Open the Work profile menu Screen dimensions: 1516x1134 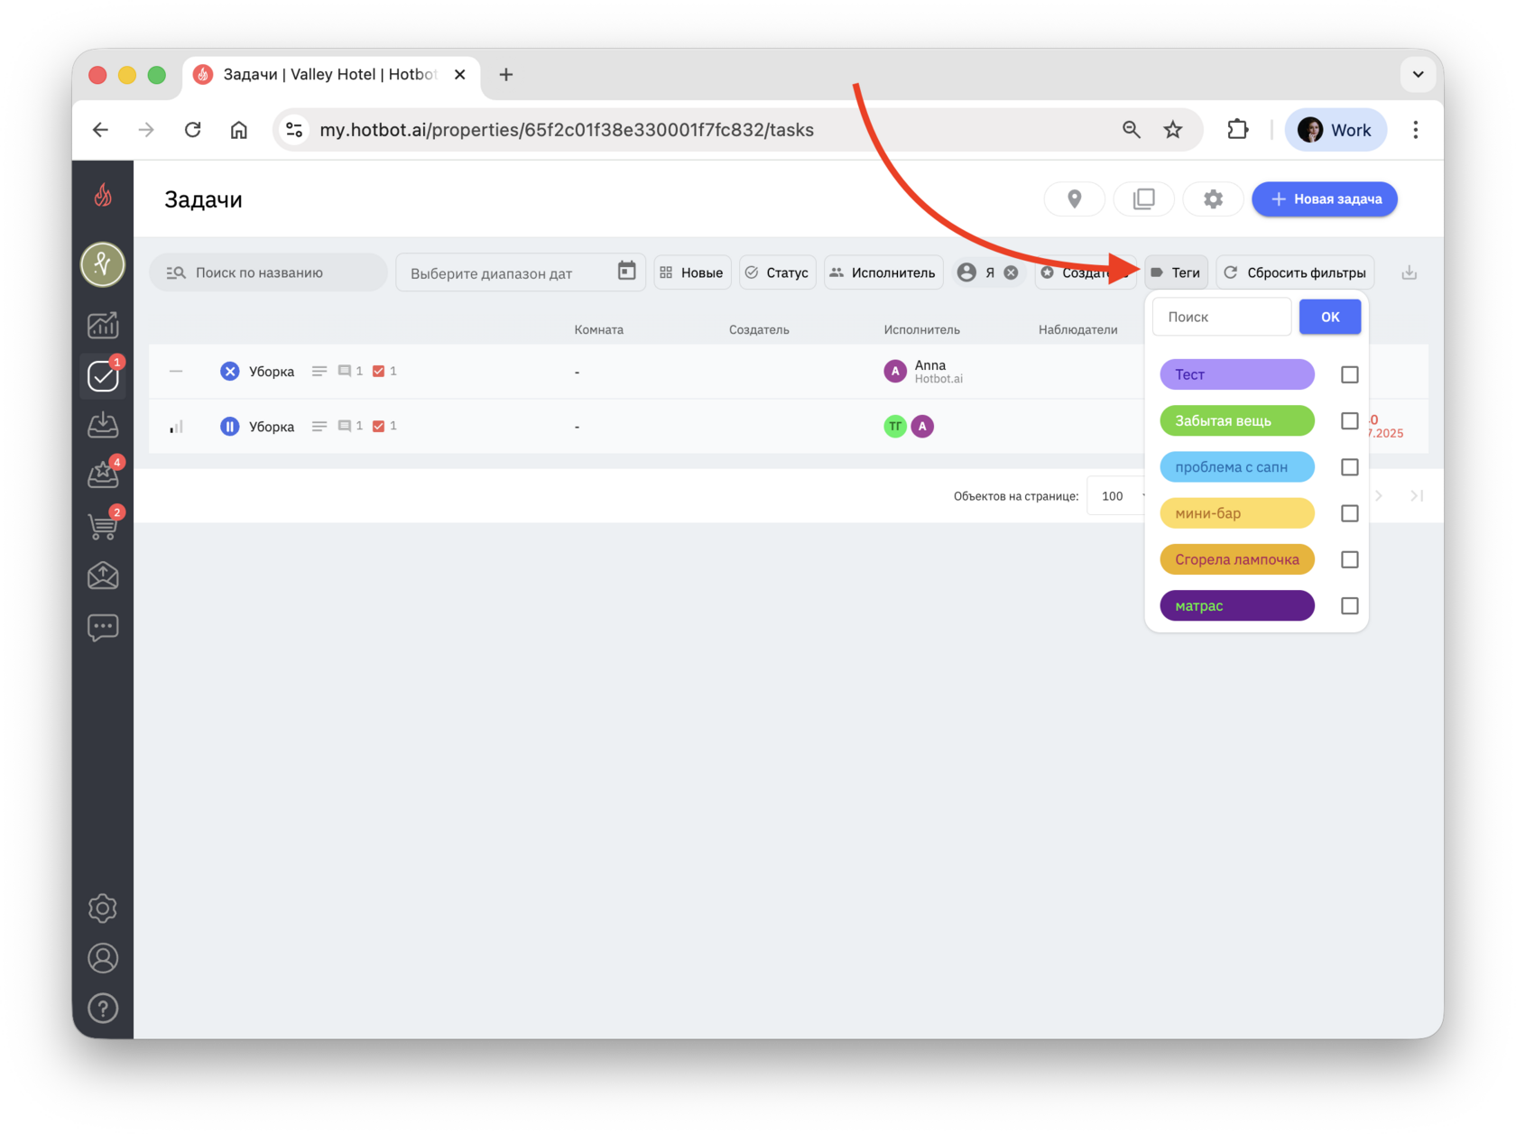1335,130
